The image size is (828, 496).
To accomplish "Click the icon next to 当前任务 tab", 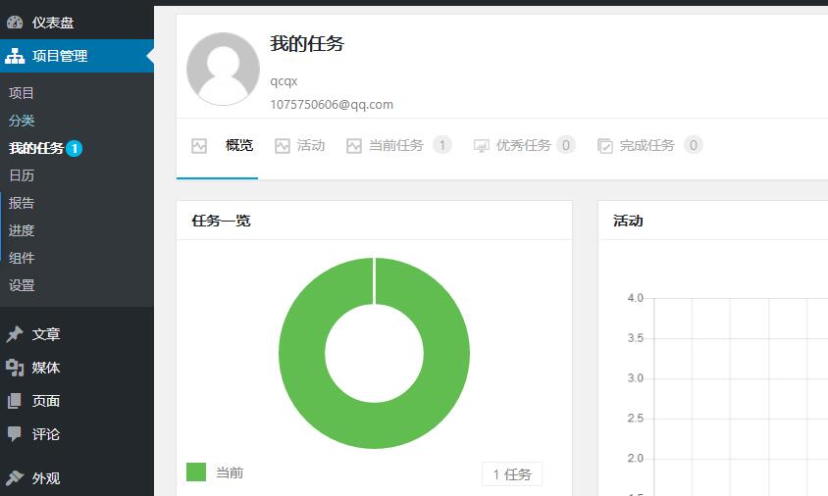I will pyautogui.click(x=354, y=146).
